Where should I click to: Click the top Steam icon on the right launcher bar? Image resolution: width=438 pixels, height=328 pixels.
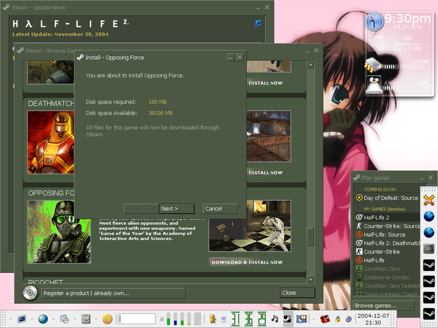pos(428,265)
